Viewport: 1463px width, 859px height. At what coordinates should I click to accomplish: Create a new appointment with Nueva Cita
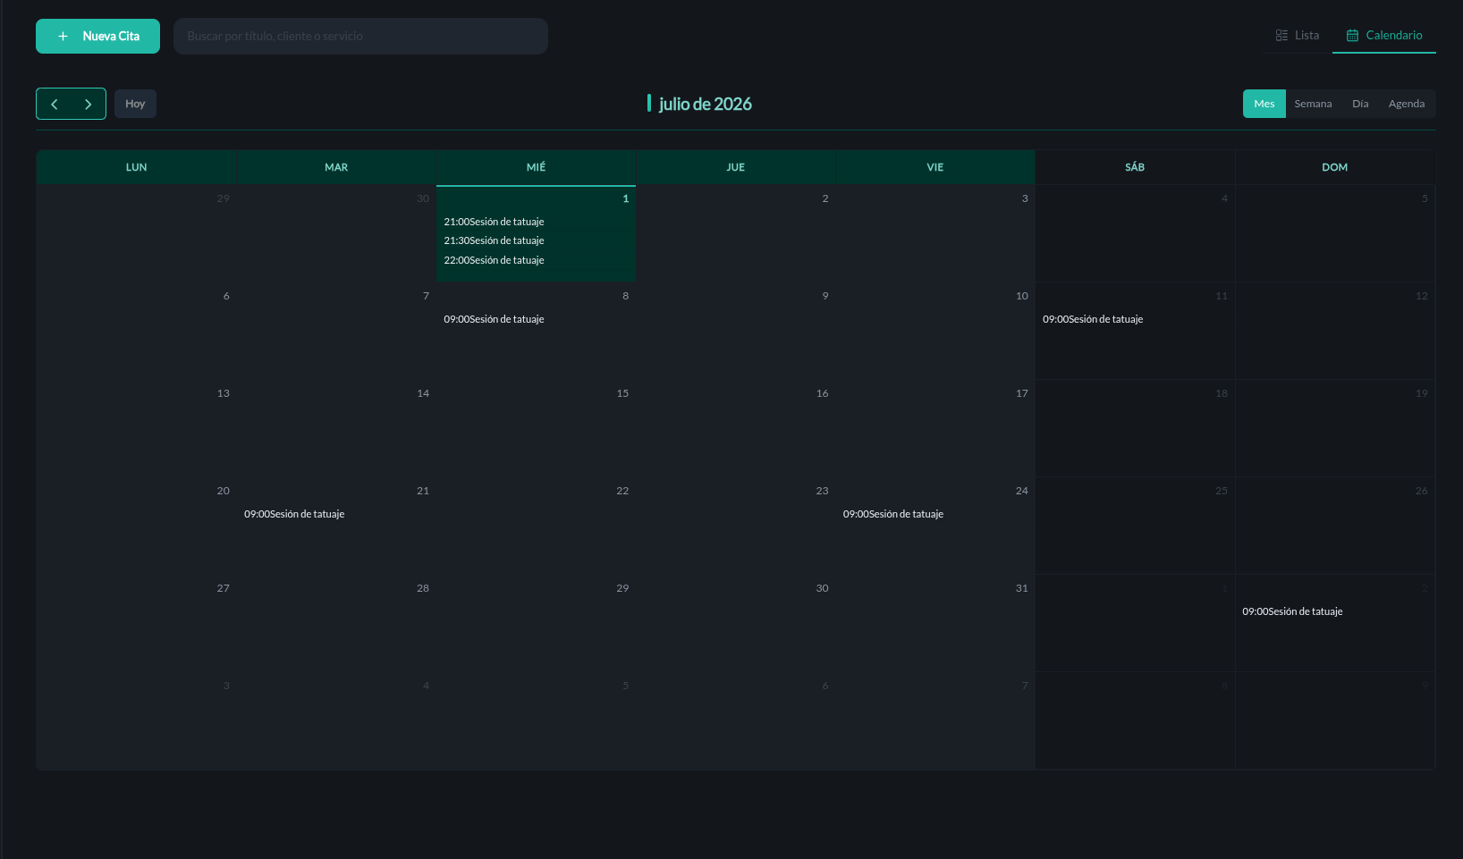[97, 37]
